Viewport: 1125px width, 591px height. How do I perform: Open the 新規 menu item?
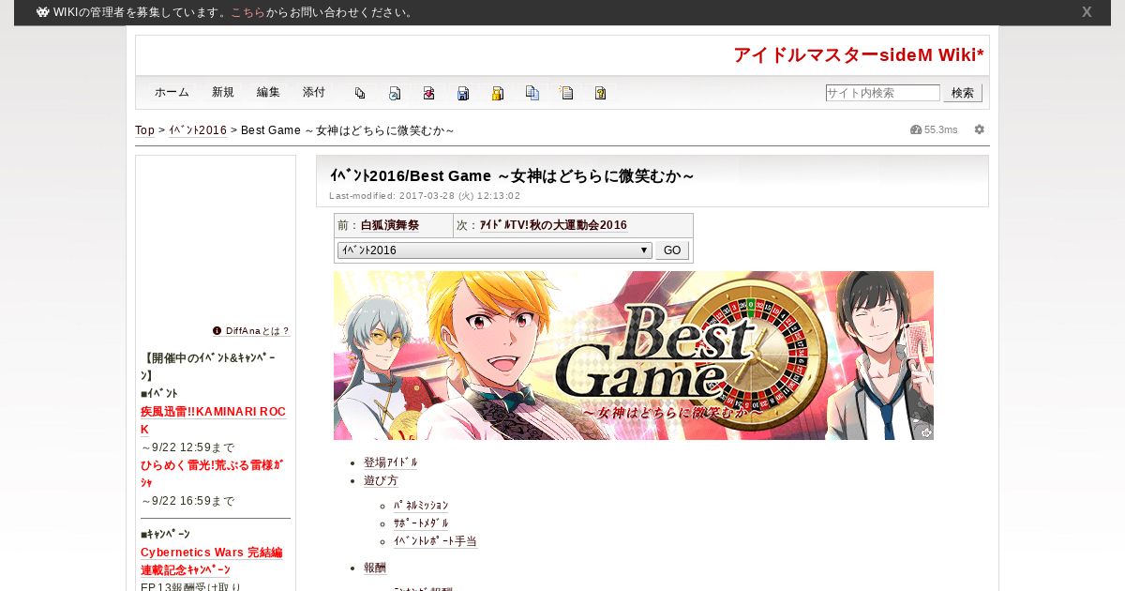[223, 93]
